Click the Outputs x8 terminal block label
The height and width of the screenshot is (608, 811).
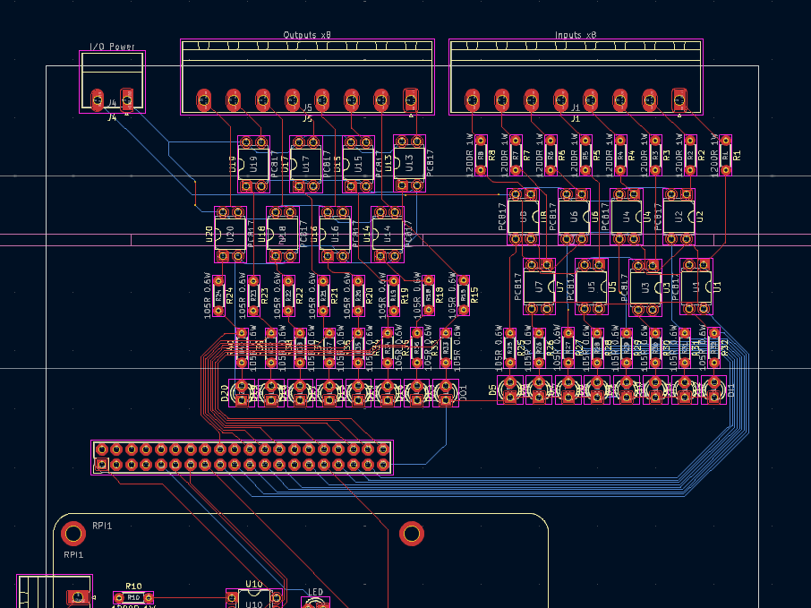tap(306, 36)
